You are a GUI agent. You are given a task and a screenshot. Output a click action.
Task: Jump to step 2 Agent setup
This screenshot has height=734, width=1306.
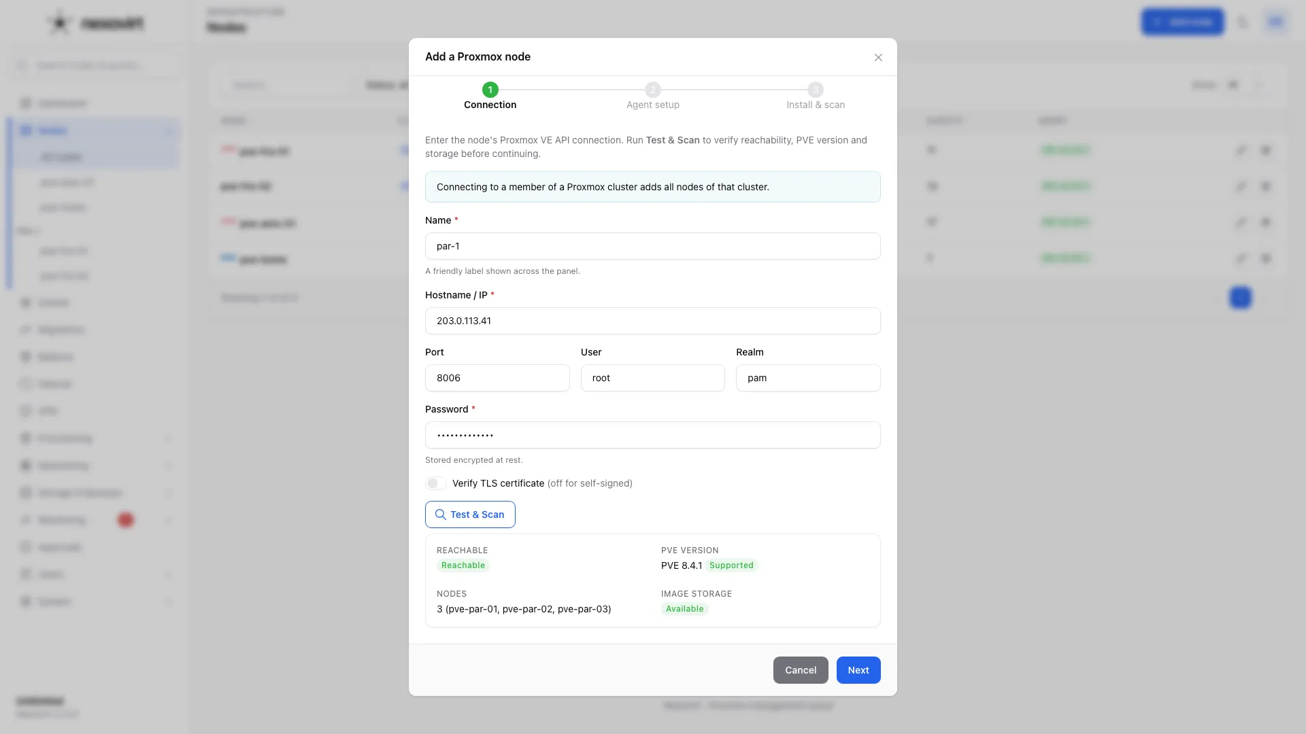point(653,96)
